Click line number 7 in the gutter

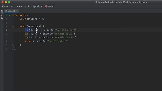pyautogui.click(x=6, y=38)
